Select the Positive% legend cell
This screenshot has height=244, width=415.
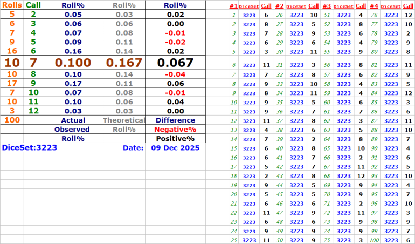[x=175, y=139]
